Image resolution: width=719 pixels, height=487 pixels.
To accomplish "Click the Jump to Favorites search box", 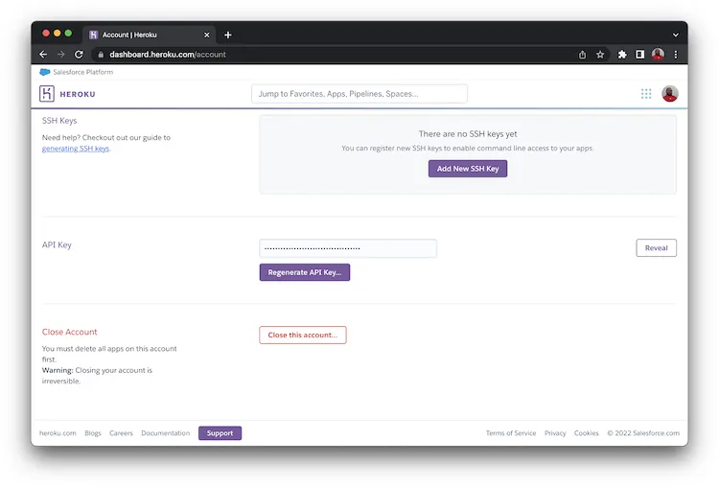I will 359,94.
